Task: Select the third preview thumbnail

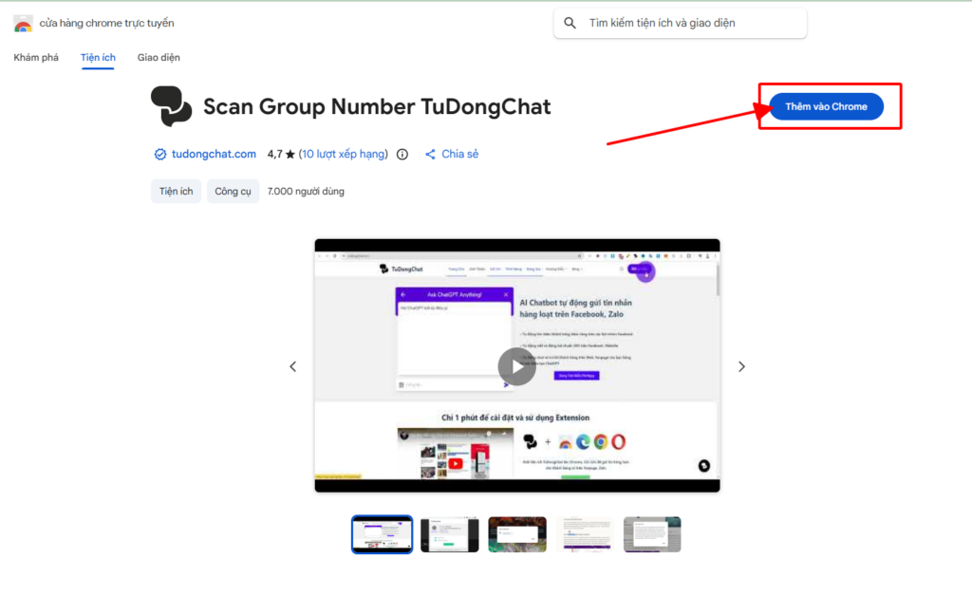Action: [517, 534]
